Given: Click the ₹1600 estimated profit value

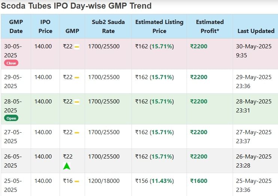Looking at the screenshot, I should [199, 181].
